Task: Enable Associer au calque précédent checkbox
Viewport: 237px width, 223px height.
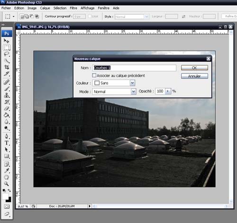Action: 94,75
